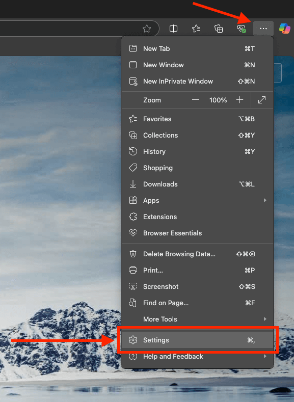Viewport: 294px width, 402px height.
Task: Expand Help and Feedback submenu arrow
Action: (265, 356)
